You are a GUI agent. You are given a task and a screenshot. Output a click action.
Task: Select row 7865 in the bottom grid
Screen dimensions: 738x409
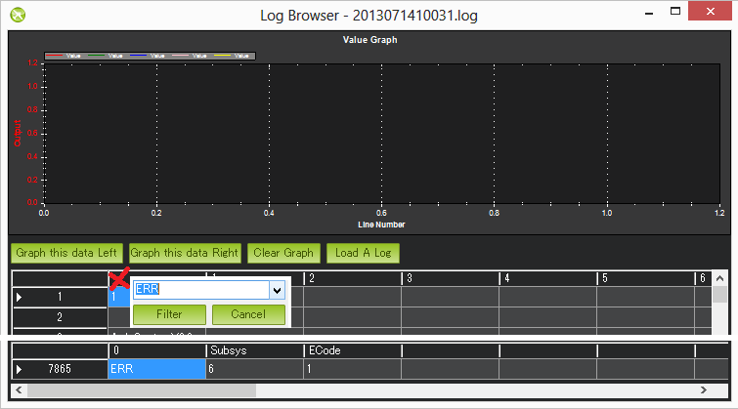pos(59,369)
